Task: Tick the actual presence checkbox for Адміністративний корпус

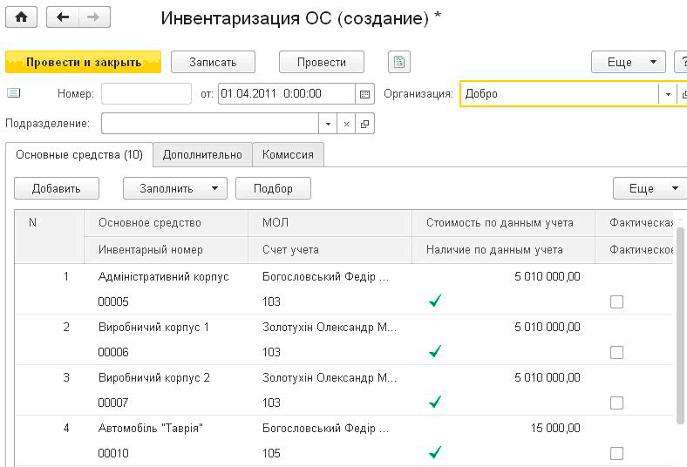Action: [x=616, y=301]
